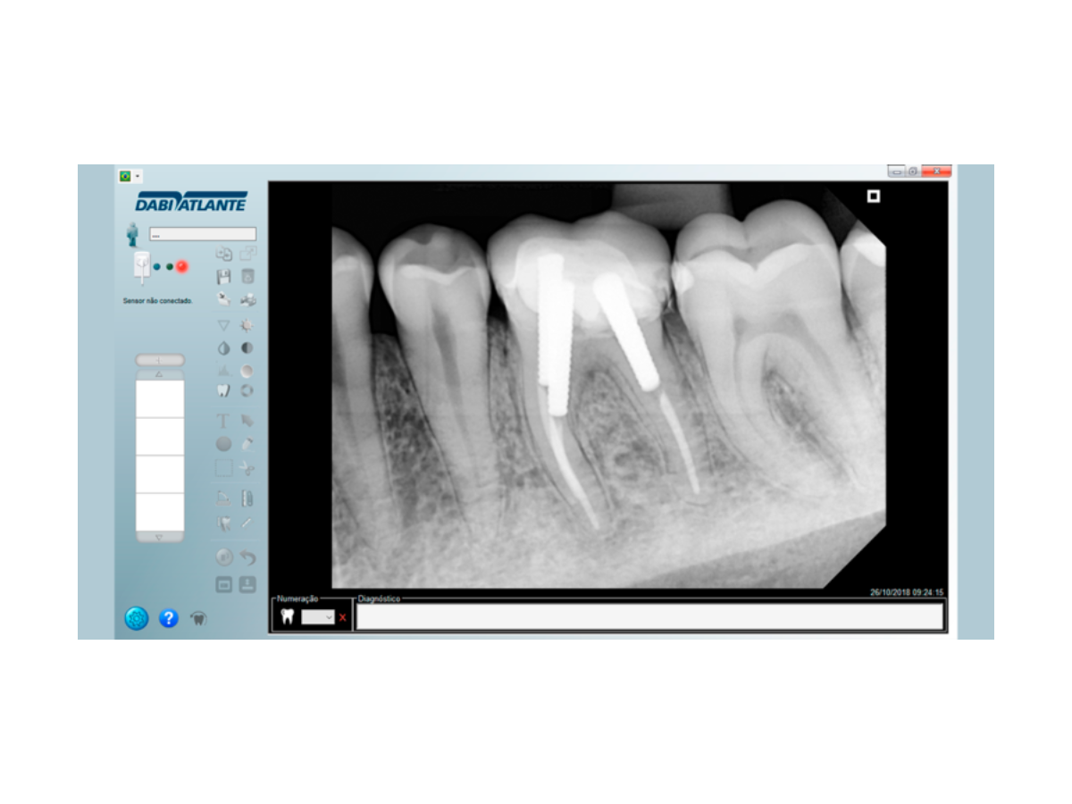Open the Numeração tooth number dropdown
The height and width of the screenshot is (804, 1072).
tap(318, 617)
